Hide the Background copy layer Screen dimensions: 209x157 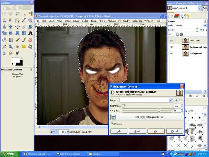tap(172, 47)
